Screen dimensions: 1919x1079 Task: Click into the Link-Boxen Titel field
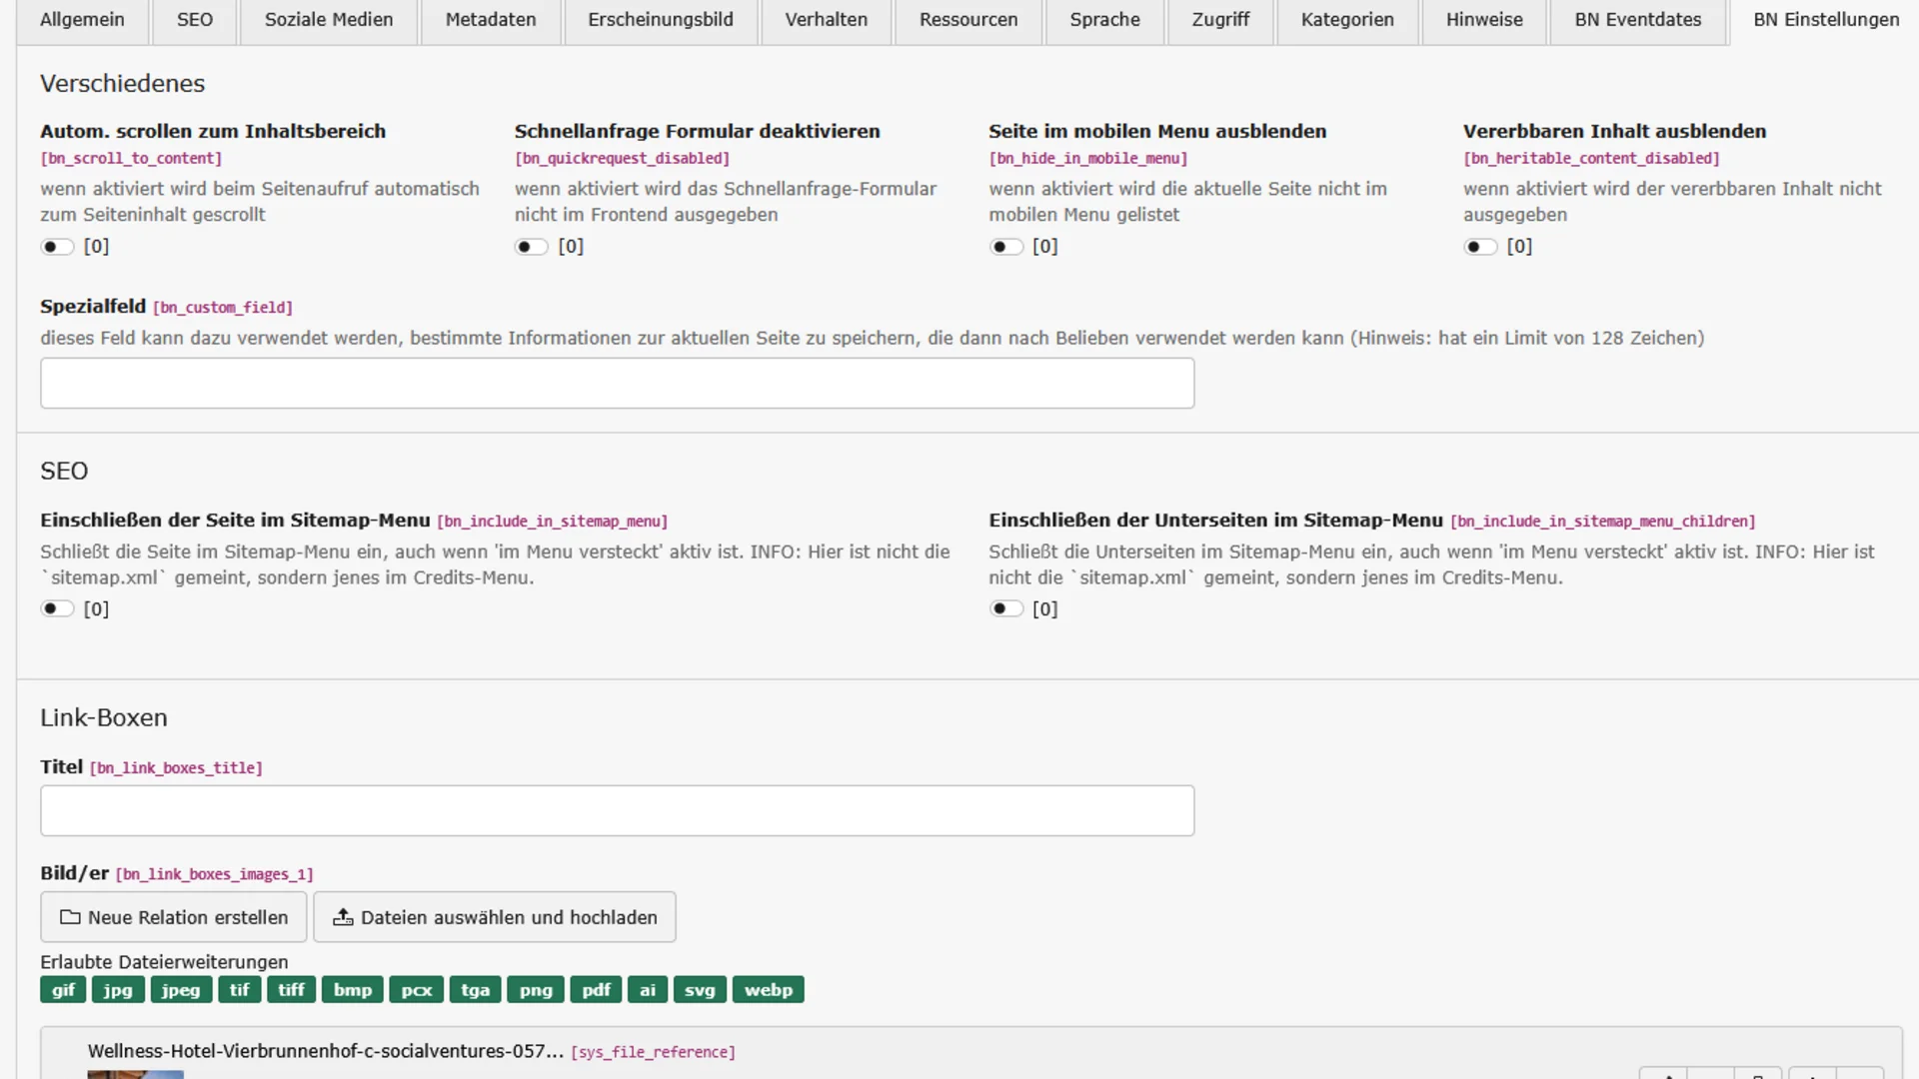point(617,810)
